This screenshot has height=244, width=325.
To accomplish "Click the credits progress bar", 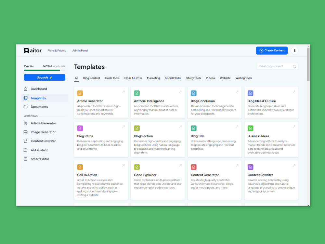I will [45, 71].
